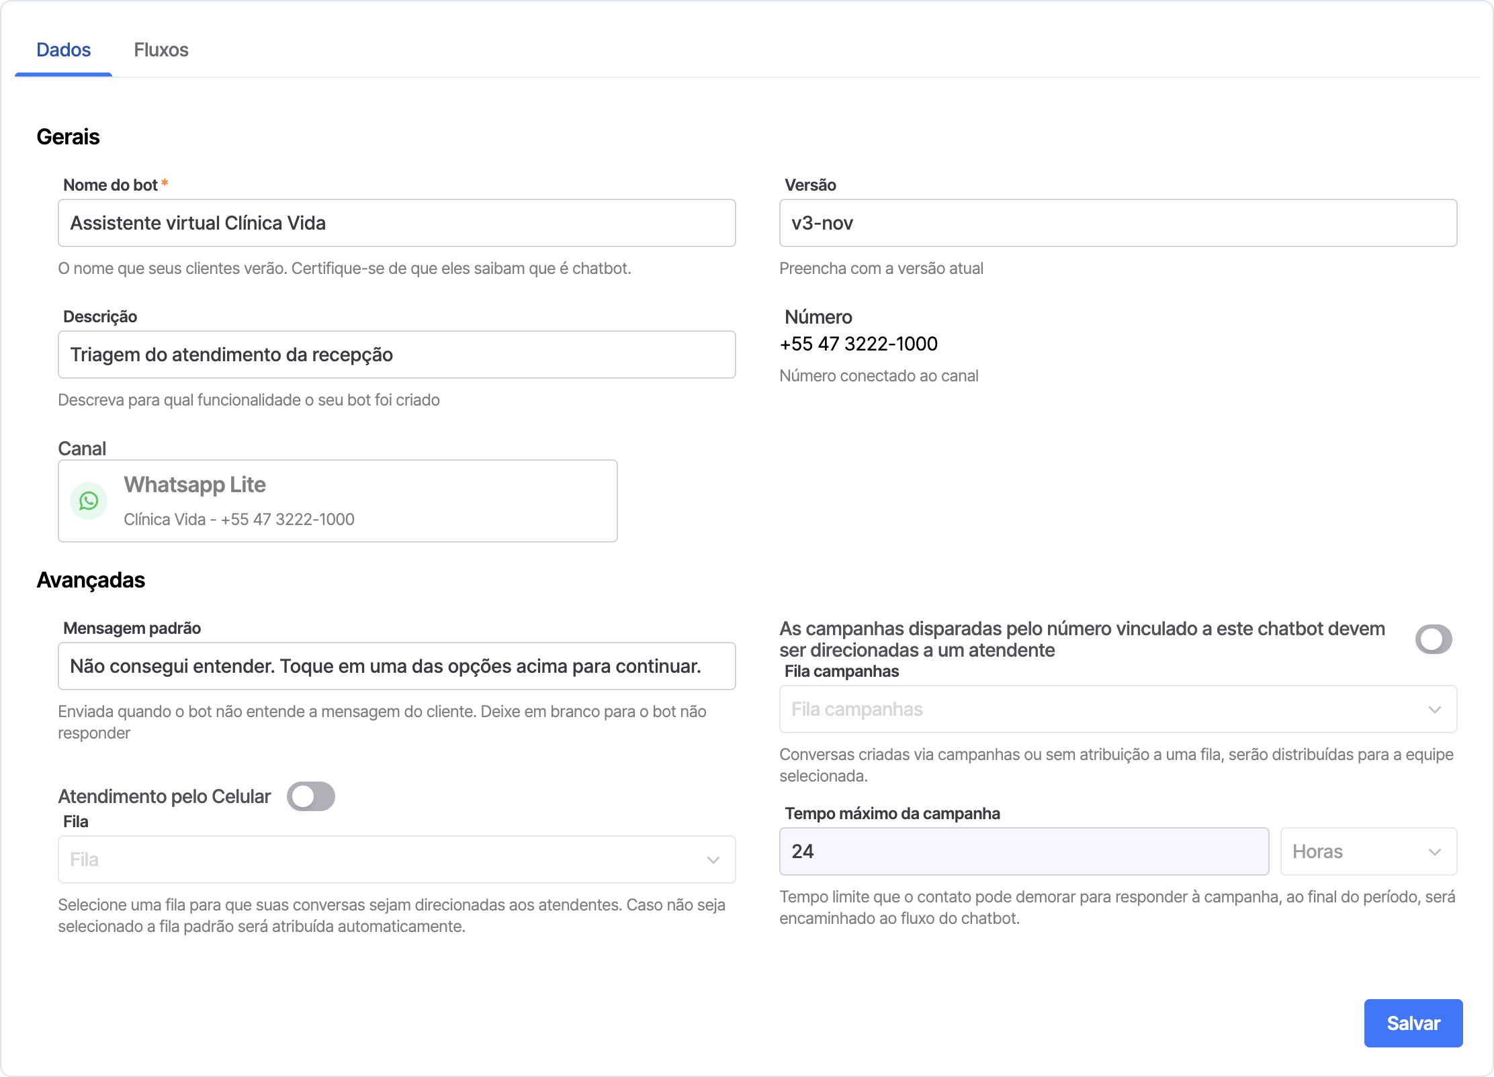This screenshot has width=1494, height=1077.
Task: Click the 'Atendimento pelo Celular' label
Action: 165,796
